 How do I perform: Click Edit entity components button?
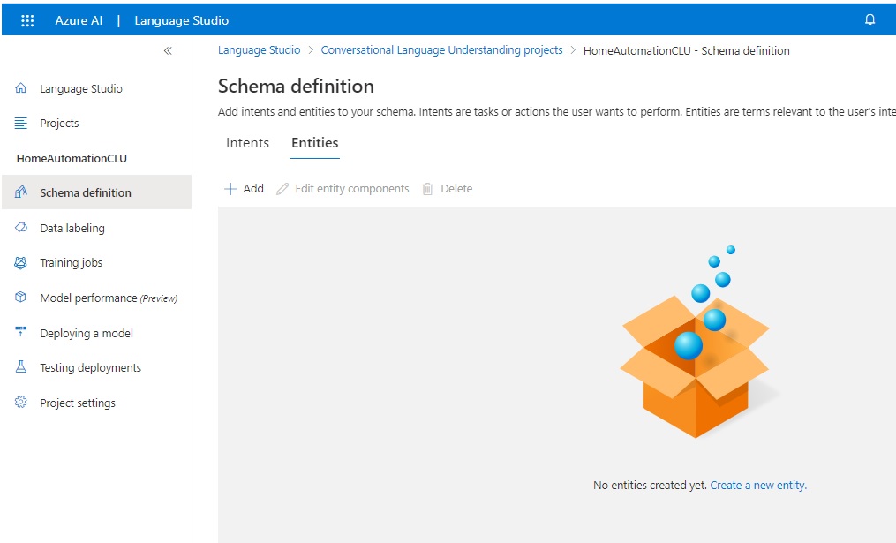coord(343,189)
